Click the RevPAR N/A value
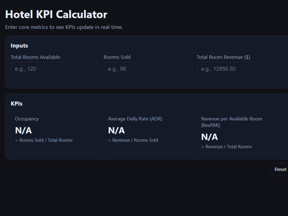Screen dimensions: 288x216 (x=210, y=137)
